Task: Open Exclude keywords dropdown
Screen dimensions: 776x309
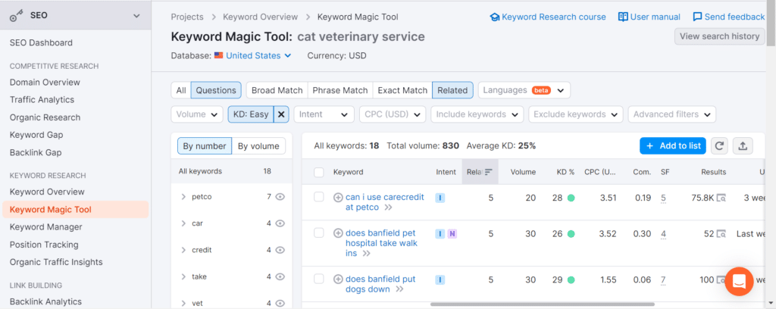Action: [576, 114]
